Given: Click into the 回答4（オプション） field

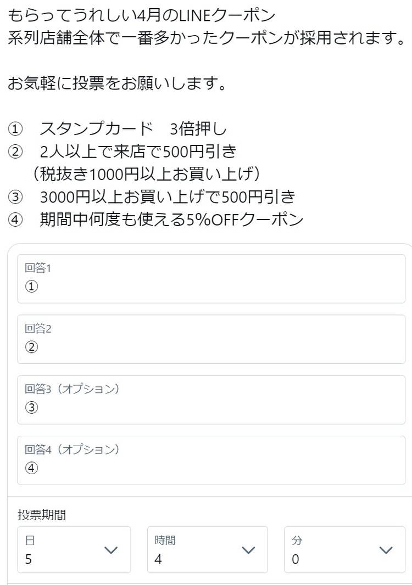Looking at the screenshot, I should 211,460.
